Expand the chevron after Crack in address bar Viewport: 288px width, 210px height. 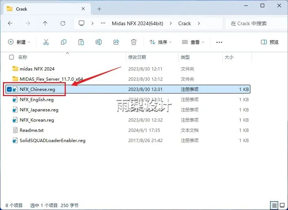click(x=199, y=23)
